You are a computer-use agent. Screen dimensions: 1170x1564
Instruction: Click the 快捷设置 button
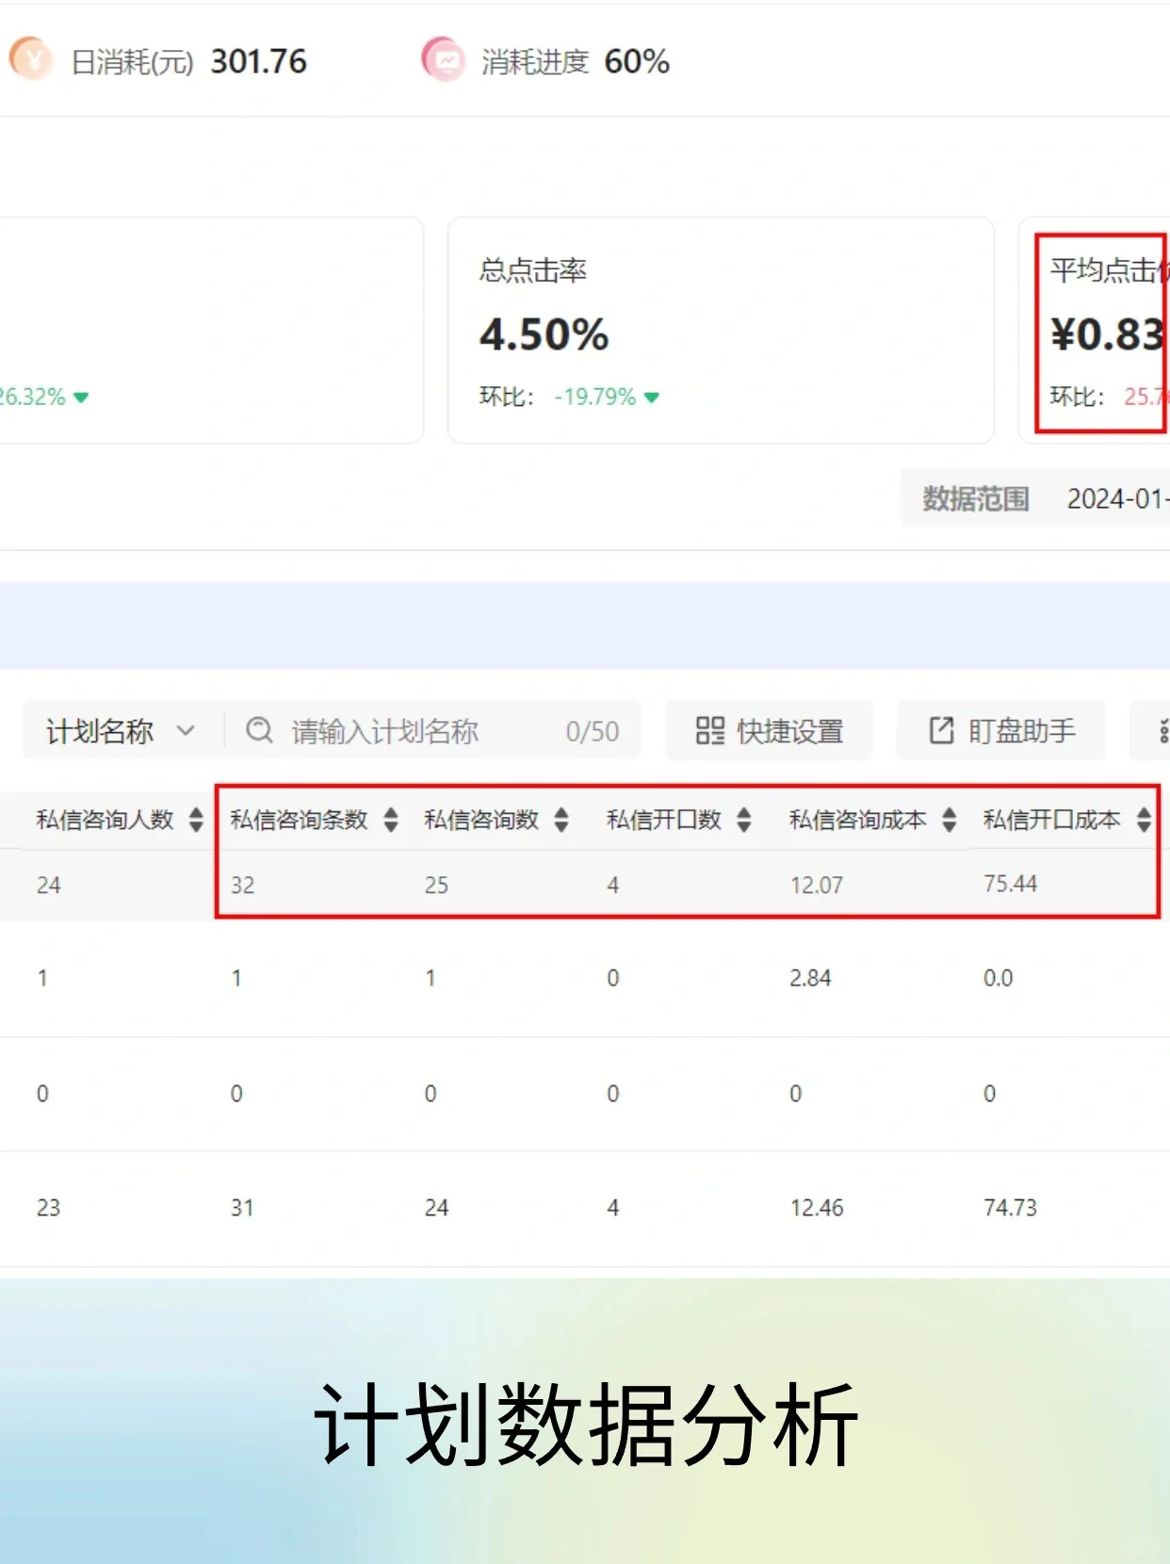pyautogui.click(x=769, y=730)
